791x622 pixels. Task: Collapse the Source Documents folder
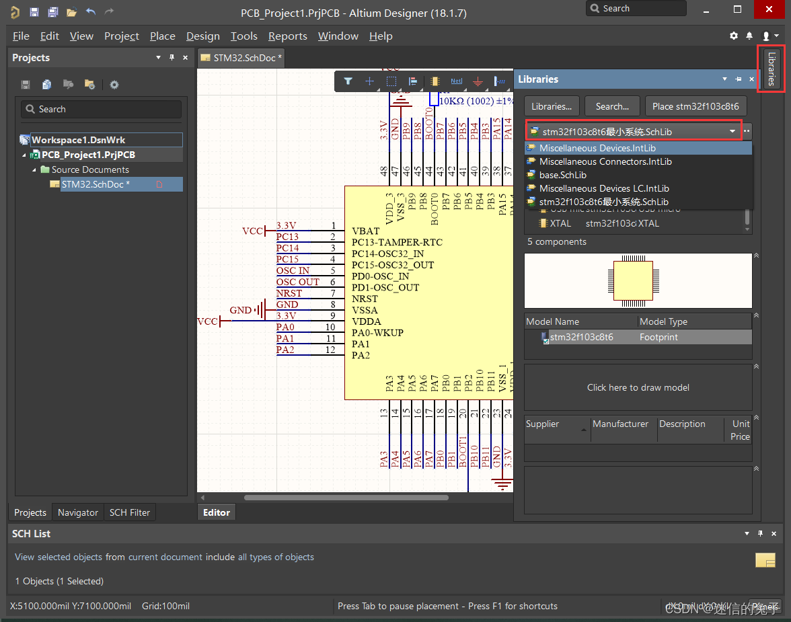(34, 170)
